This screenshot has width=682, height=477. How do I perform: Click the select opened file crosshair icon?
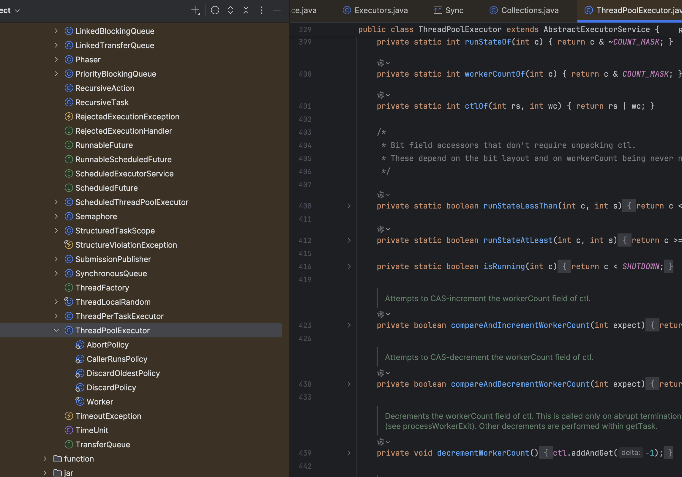click(x=215, y=10)
